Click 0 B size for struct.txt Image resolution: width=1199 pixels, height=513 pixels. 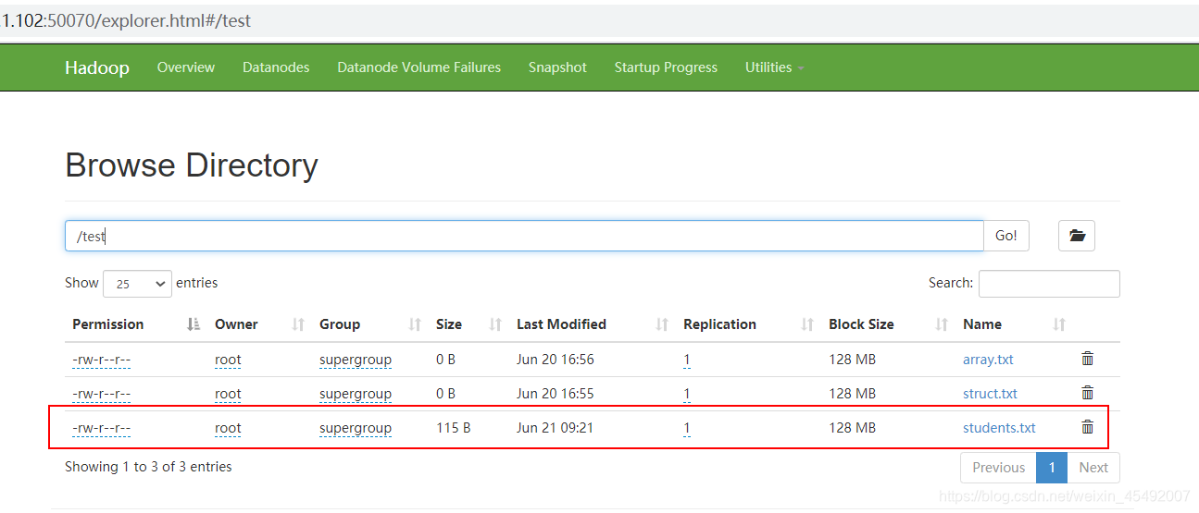[445, 394]
